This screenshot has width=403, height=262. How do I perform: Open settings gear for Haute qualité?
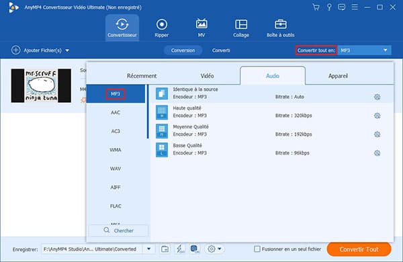(377, 116)
